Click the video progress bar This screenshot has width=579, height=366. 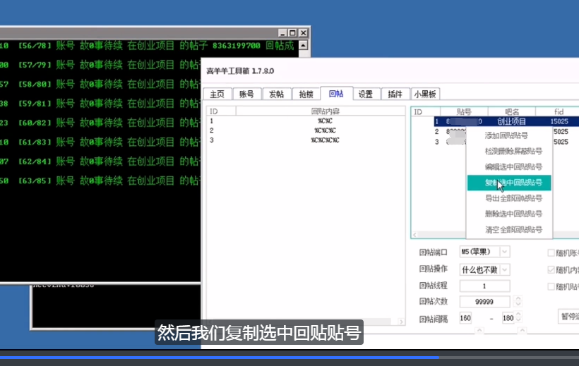pos(289,357)
